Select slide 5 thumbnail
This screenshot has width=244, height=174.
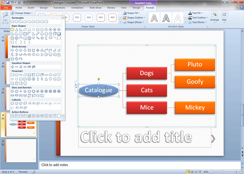pos(21,151)
